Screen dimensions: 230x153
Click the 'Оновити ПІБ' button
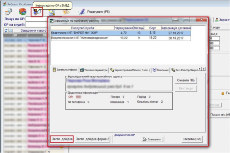tap(186, 80)
